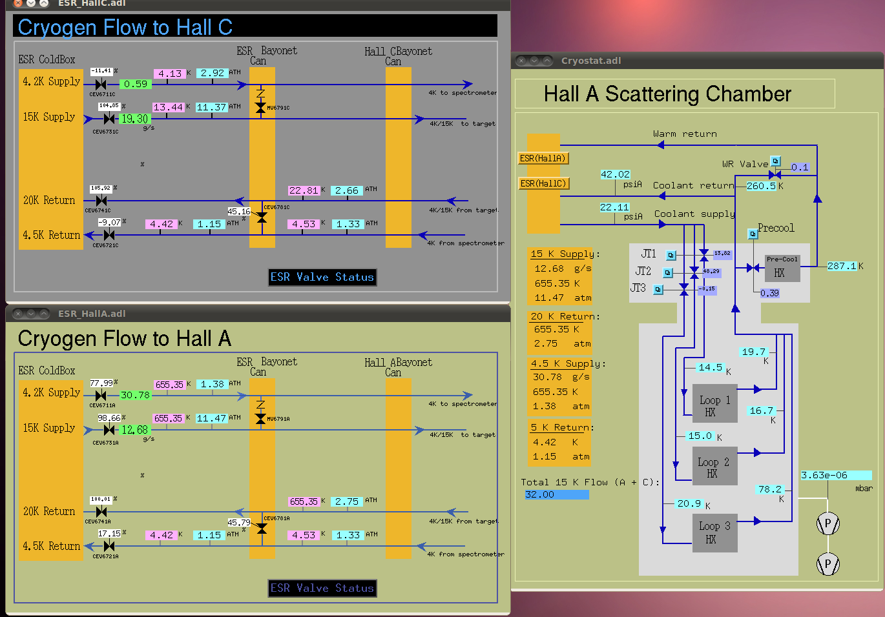Click the 20.9 K Loop 3 temperature

[x=689, y=503]
